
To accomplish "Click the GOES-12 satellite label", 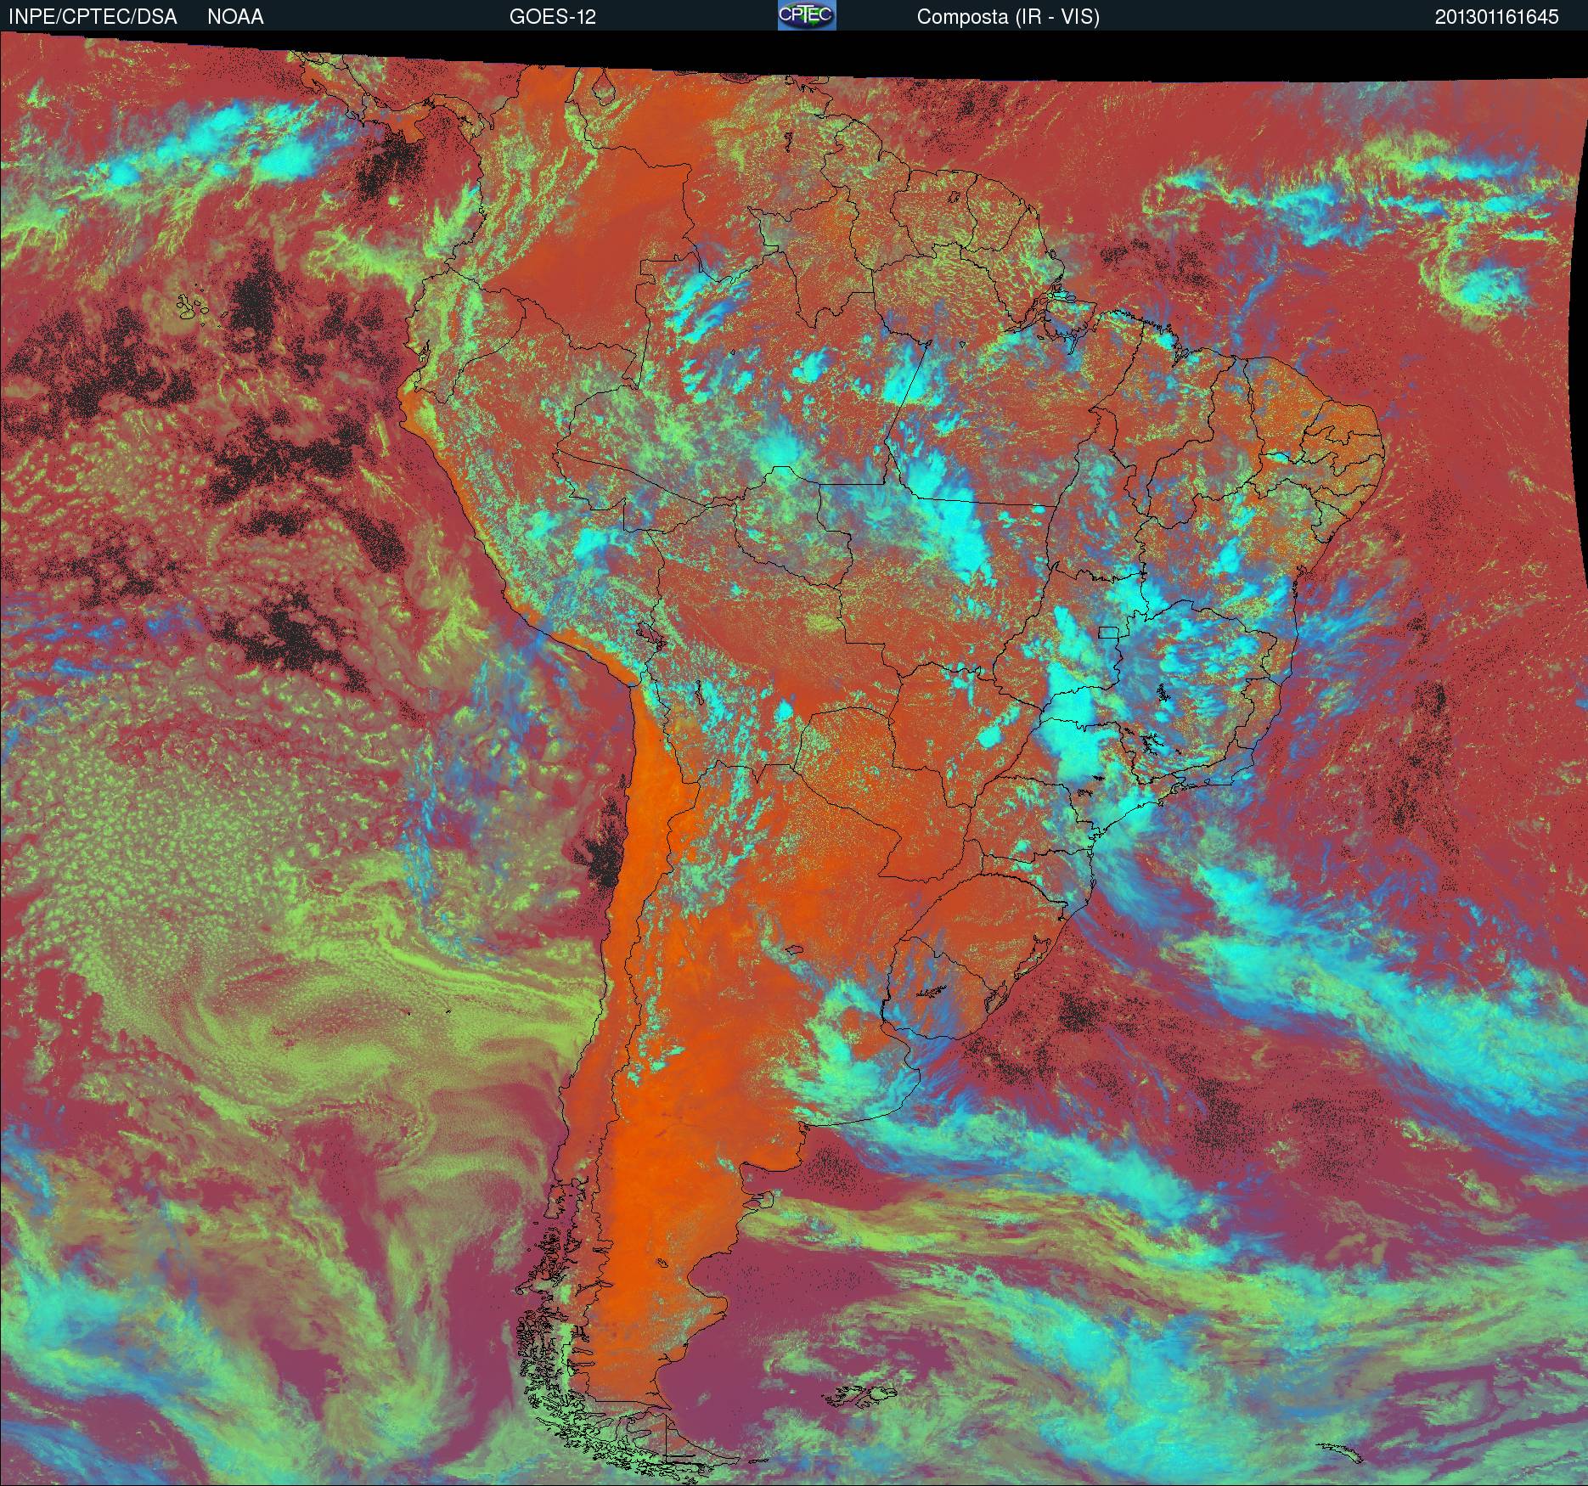I will pos(552,17).
